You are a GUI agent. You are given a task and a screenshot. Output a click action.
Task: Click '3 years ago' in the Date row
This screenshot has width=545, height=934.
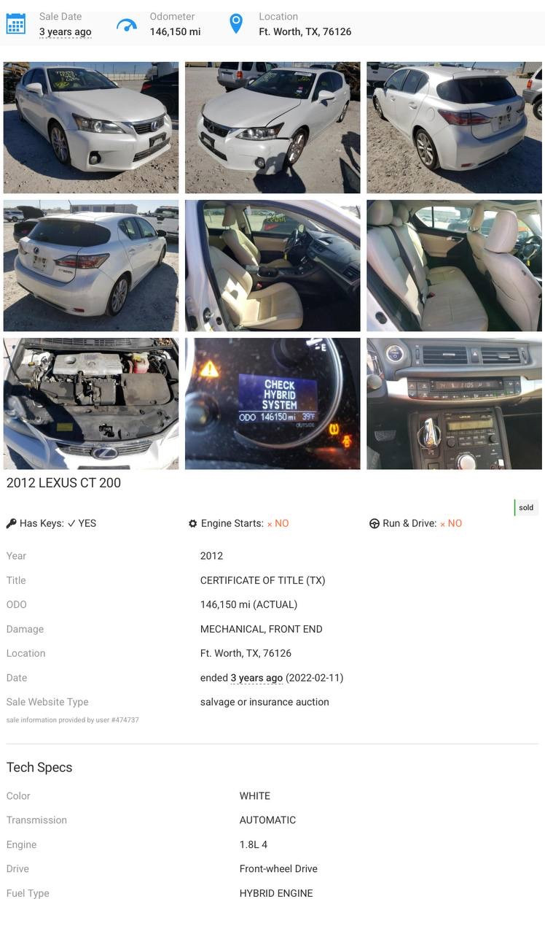coord(256,678)
